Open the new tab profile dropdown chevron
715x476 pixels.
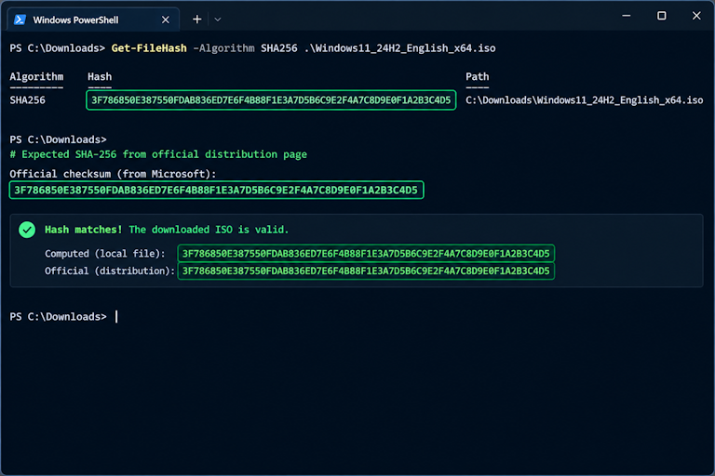click(218, 20)
